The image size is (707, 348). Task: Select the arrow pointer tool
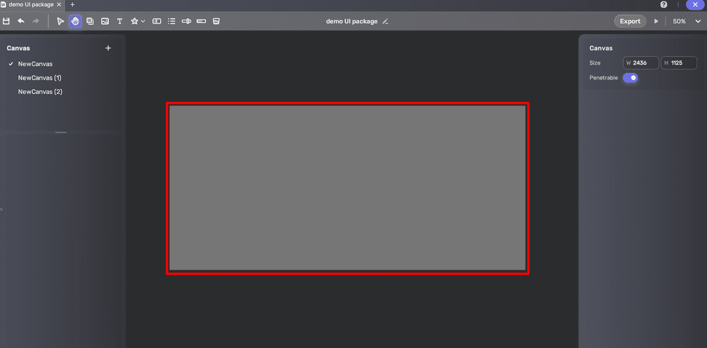click(61, 22)
